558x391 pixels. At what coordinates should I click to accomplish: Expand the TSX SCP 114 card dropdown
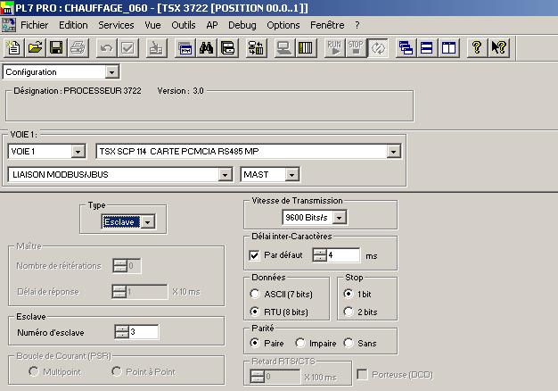(x=393, y=152)
